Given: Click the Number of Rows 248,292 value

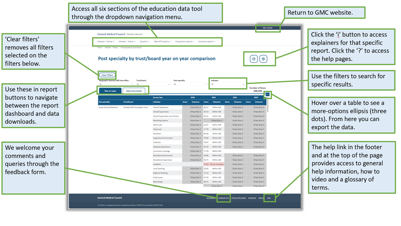Looking at the screenshot, I should (258, 91).
